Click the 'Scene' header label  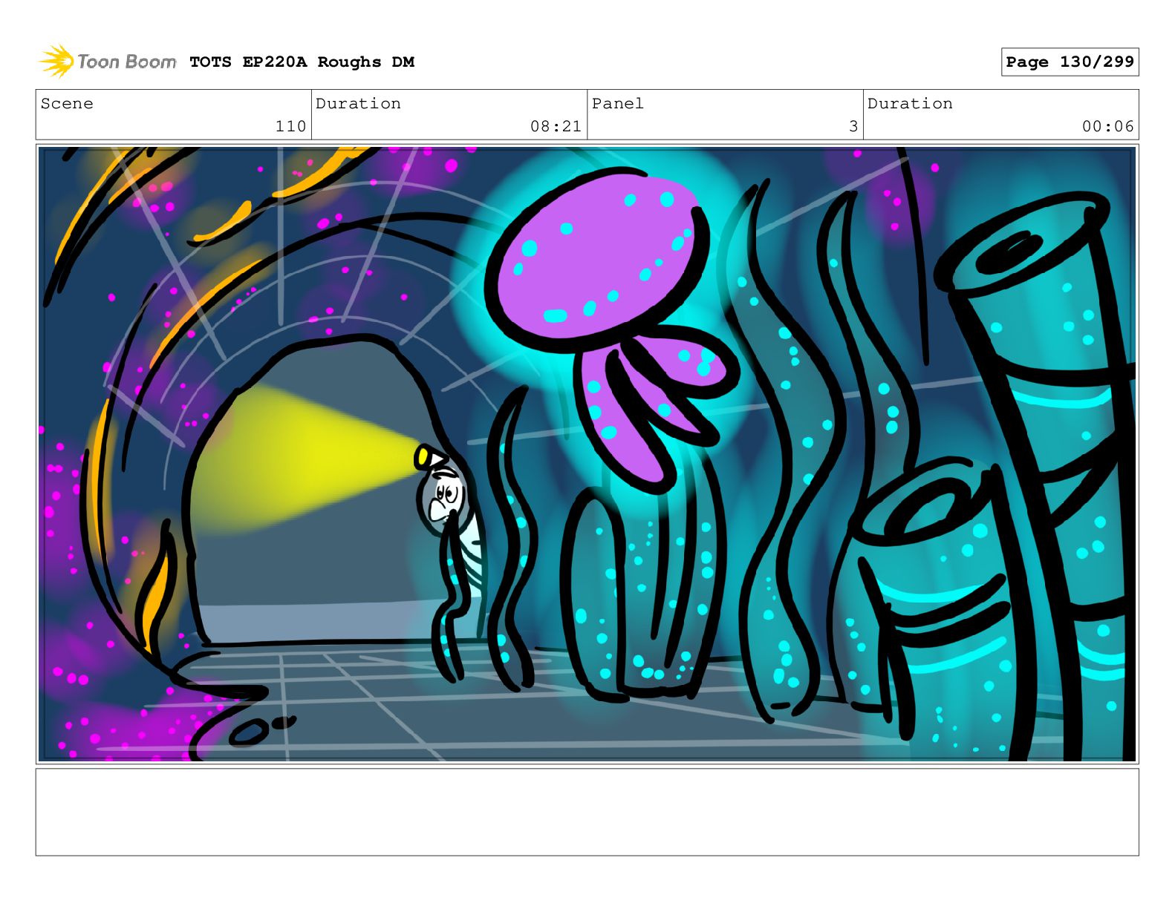tap(67, 104)
